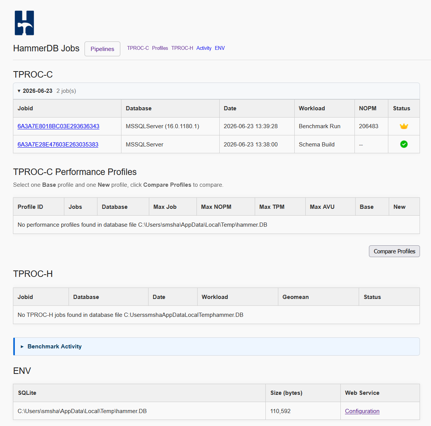Jump to TPROC-C nav link
Image resolution: width=431 pixels, height=426 pixels.
tap(138, 48)
